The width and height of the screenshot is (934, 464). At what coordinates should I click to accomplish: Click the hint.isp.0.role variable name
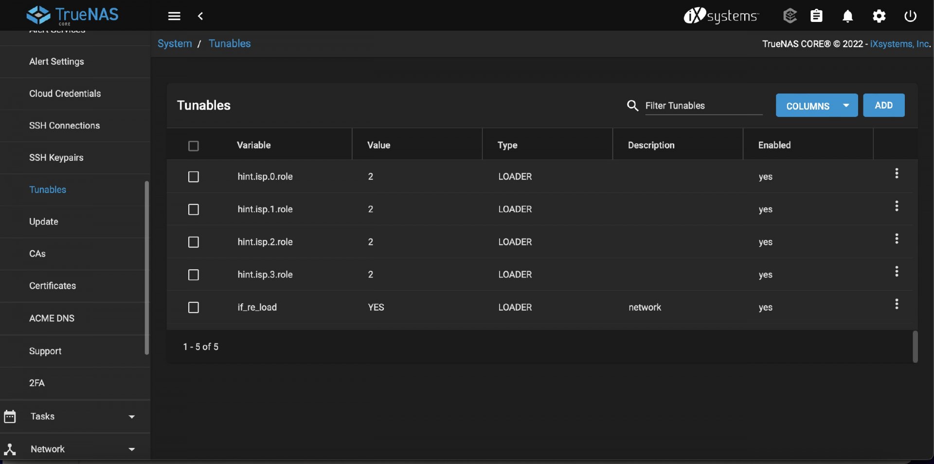click(265, 177)
